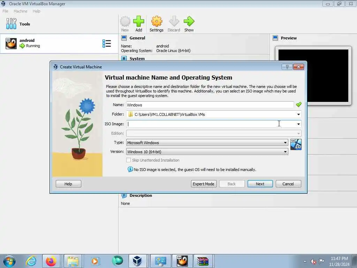Launch Internet Explorer from taskbar

pyautogui.click(x=31, y=261)
